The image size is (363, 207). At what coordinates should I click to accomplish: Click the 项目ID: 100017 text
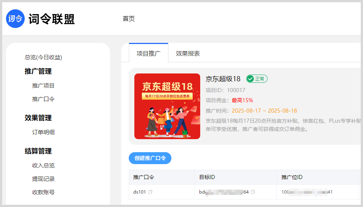tap(226, 90)
